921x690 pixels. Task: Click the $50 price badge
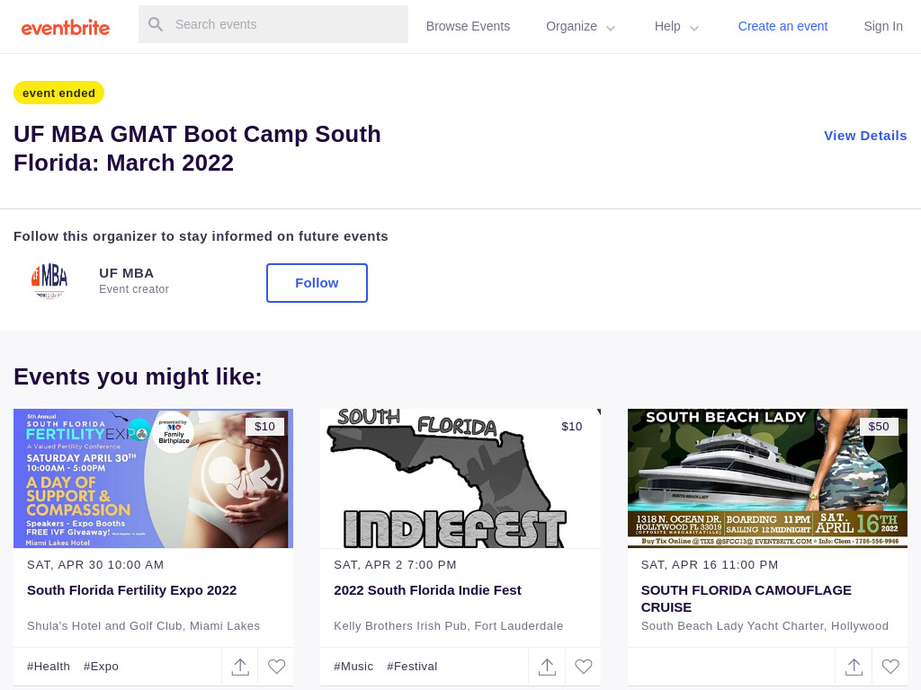tap(879, 427)
